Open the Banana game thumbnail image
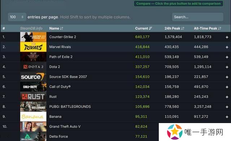 coord(33,117)
